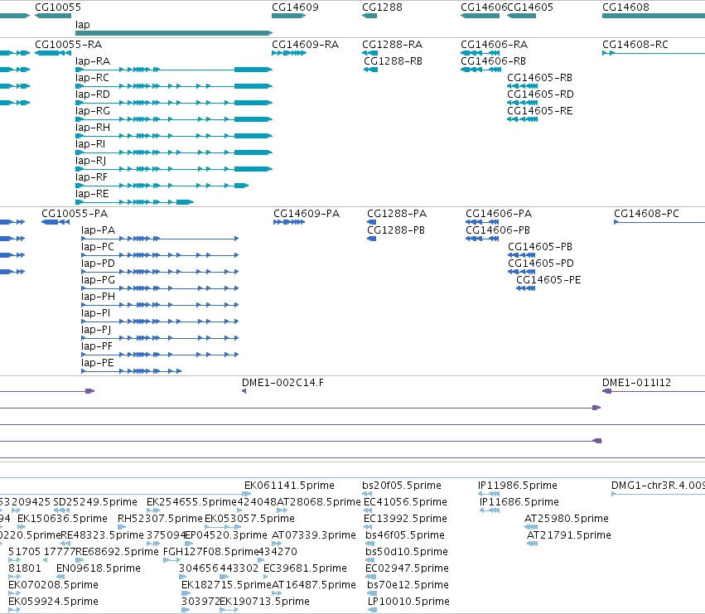Select the lap gene feature bar
The image size is (705, 614).
[x=174, y=33]
